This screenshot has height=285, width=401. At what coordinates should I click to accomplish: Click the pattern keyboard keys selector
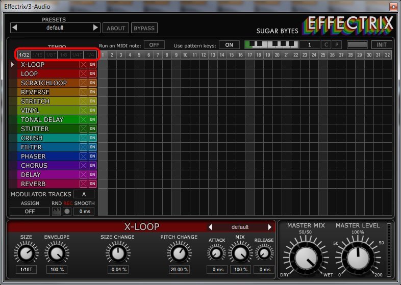tap(271, 44)
